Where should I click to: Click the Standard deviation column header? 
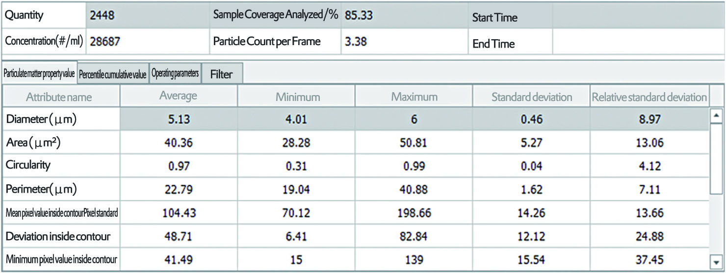click(x=532, y=97)
